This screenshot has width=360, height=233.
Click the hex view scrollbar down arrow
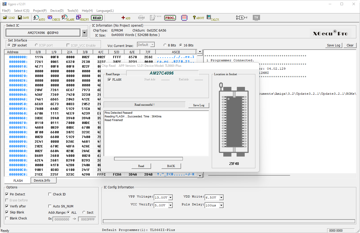[x=200, y=176]
